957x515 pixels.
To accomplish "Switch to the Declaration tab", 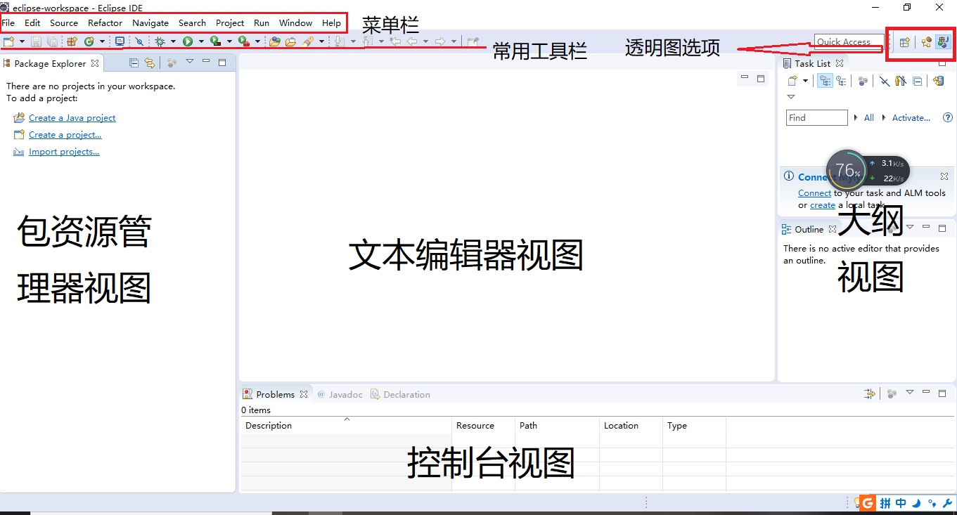I will (400, 394).
